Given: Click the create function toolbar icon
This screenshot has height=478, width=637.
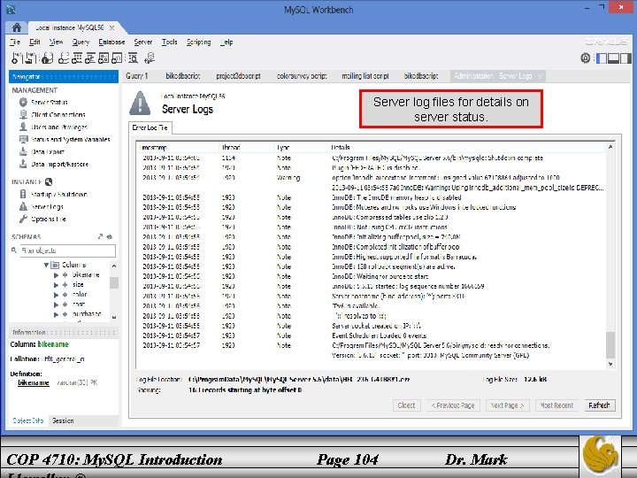Looking at the screenshot, I should 117,58.
